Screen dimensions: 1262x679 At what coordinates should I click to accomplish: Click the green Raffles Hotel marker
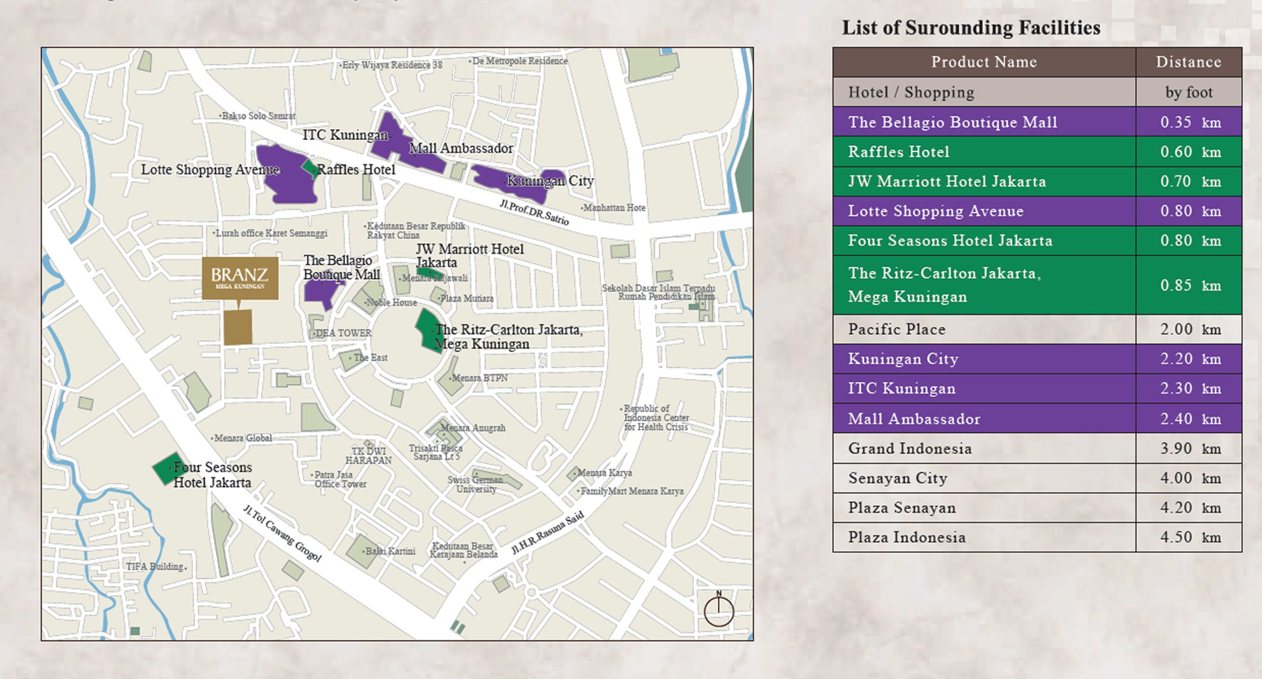pyautogui.click(x=310, y=168)
